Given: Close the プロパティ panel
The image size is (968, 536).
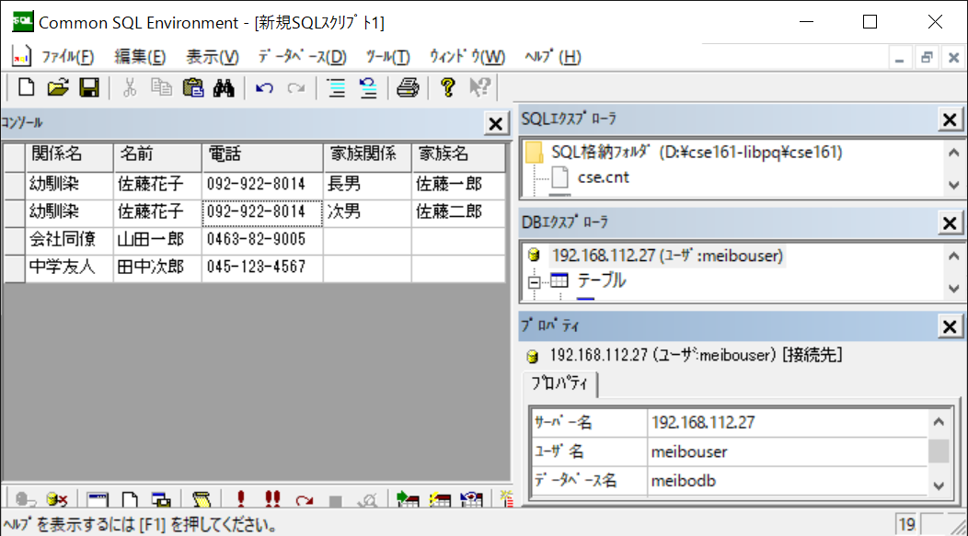Looking at the screenshot, I should point(950,326).
